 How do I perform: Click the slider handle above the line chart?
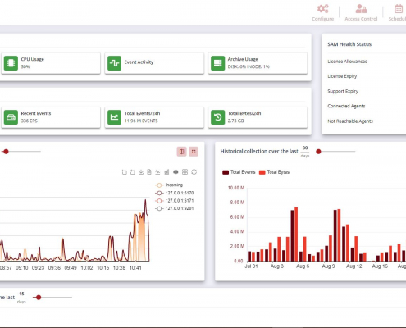point(6,152)
